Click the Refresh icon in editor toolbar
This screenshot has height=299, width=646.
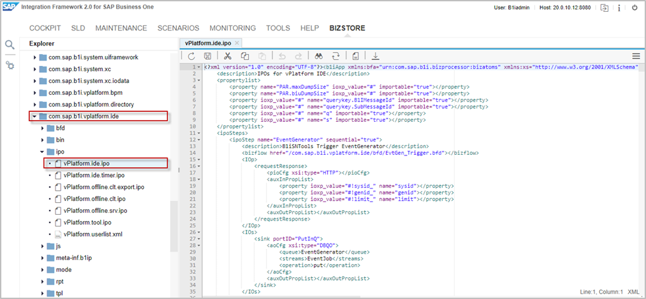click(x=191, y=57)
